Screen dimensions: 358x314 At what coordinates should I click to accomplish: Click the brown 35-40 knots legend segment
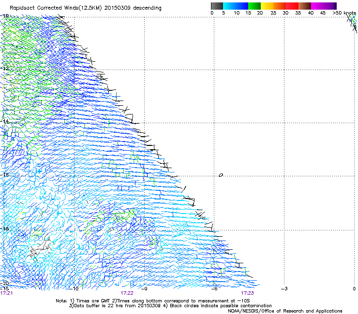(x=305, y=6)
